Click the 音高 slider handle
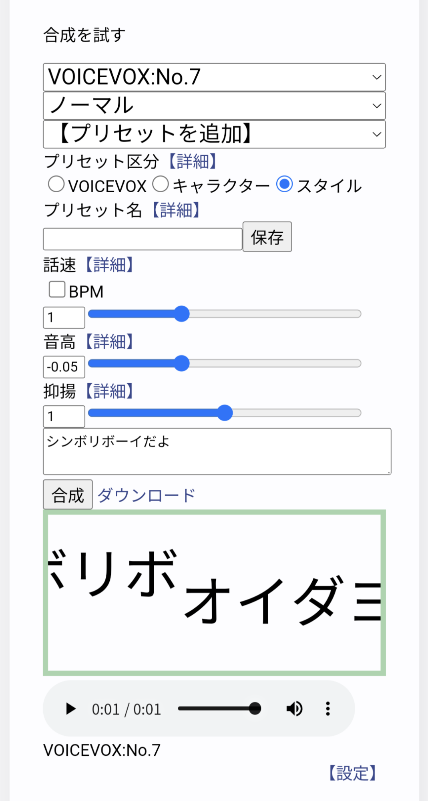Viewport: 428px width, 801px height. pyautogui.click(x=182, y=364)
